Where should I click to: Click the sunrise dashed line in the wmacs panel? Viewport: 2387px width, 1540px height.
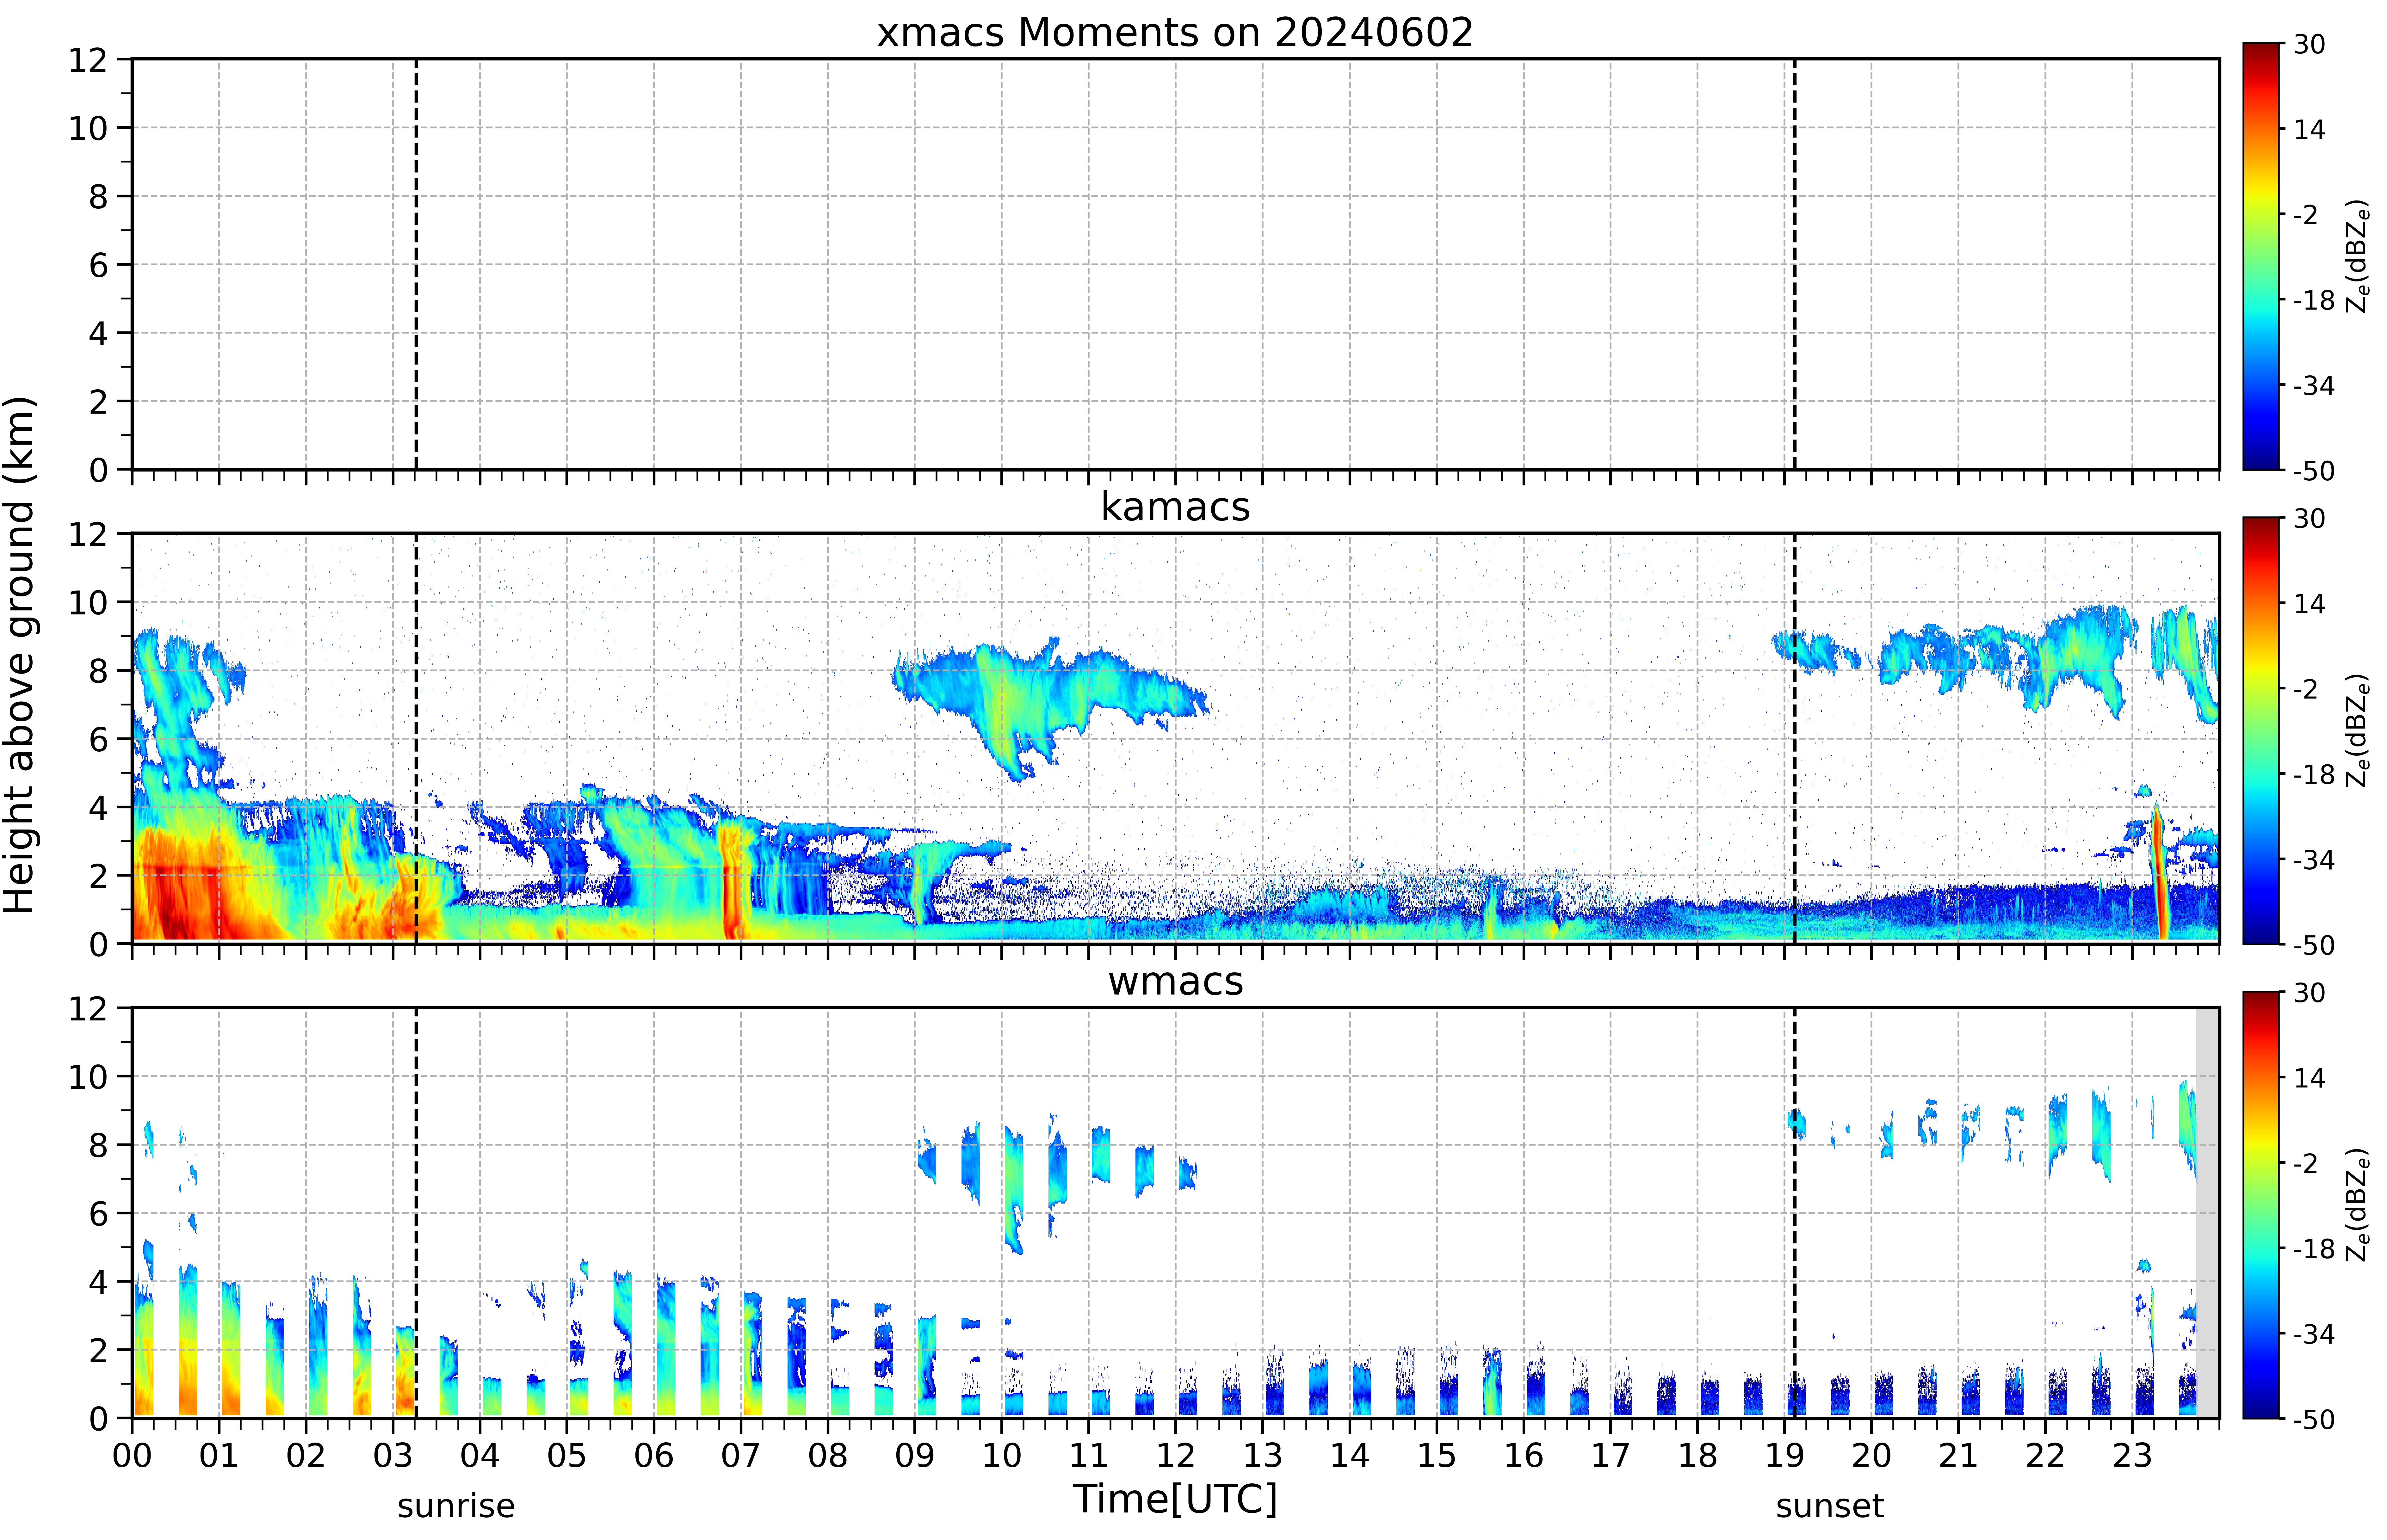point(416,1212)
